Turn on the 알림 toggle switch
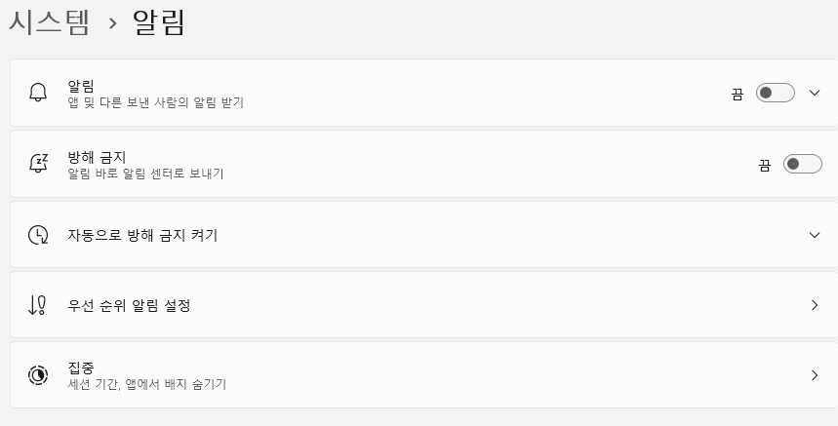The image size is (838, 426). [x=775, y=93]
